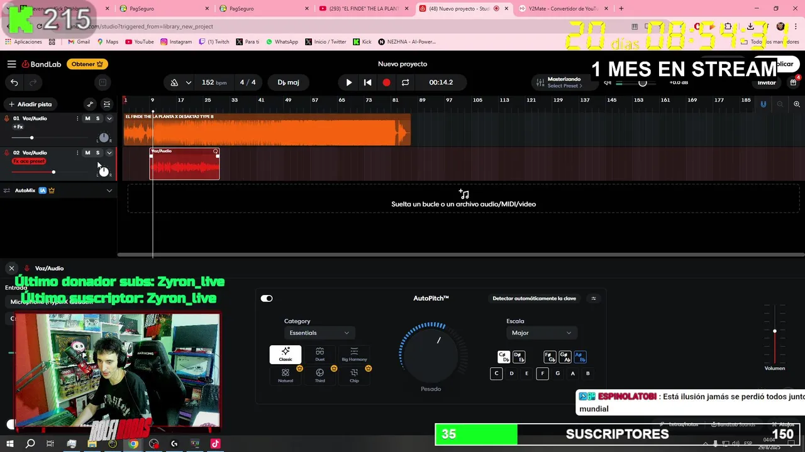Solo track 01 Voz/Audio
The height and width of the screenshot is (452, 805).
(97, 118)
